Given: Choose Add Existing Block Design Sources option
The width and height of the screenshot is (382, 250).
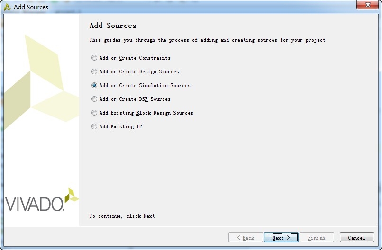Looking at the screenshot, I should point(94,113).
